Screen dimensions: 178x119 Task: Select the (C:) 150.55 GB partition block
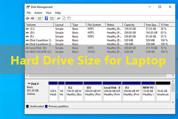pyautogui.click(x=74, y=91)
